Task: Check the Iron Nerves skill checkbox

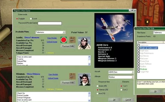Action: (139, 56)
